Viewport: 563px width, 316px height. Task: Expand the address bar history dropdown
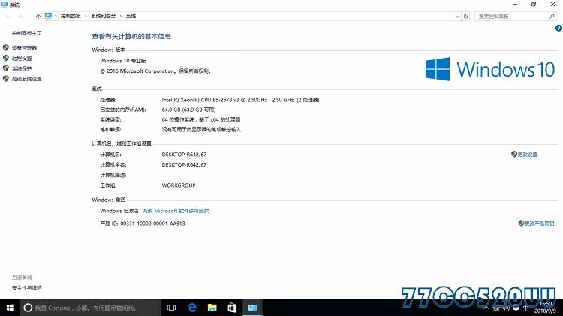pyautogui.click(x=457, y=17)
